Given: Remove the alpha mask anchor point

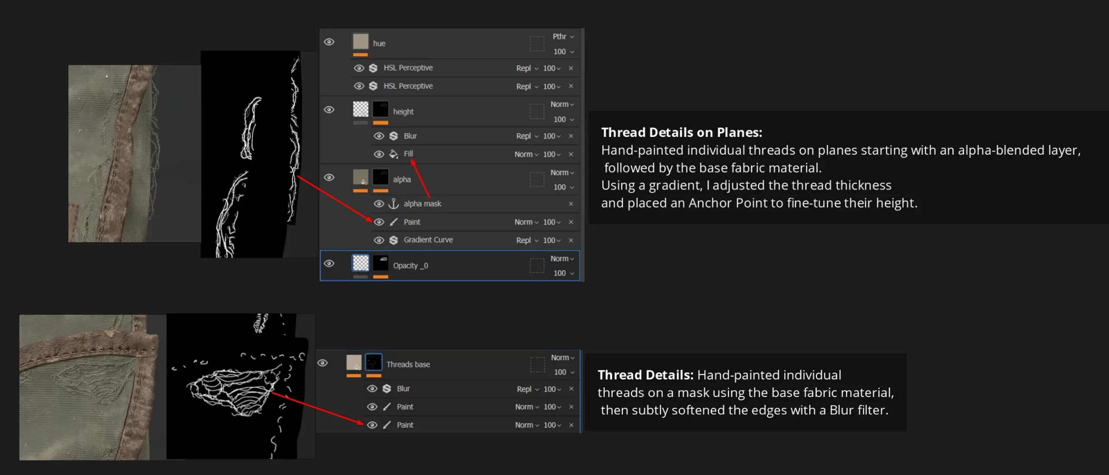Looking at the screenshot, I should [x=571, y=204].
